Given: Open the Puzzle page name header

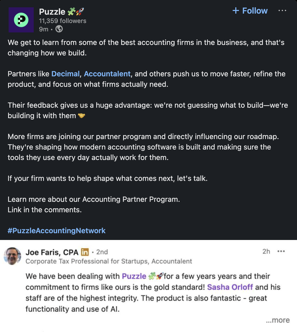Looking at the screenshot, I should tap(52, 12).
